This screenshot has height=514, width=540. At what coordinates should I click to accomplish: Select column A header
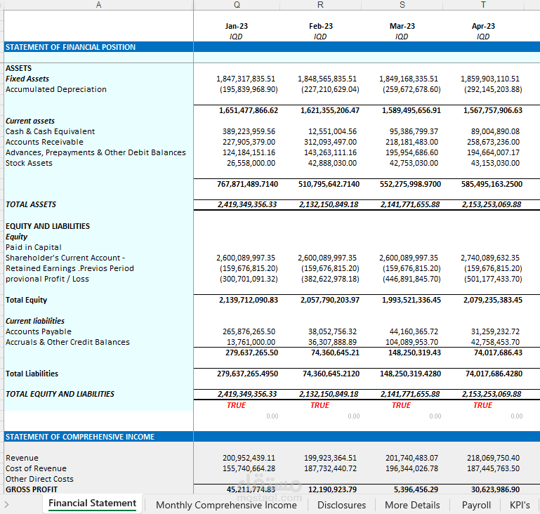98,5
